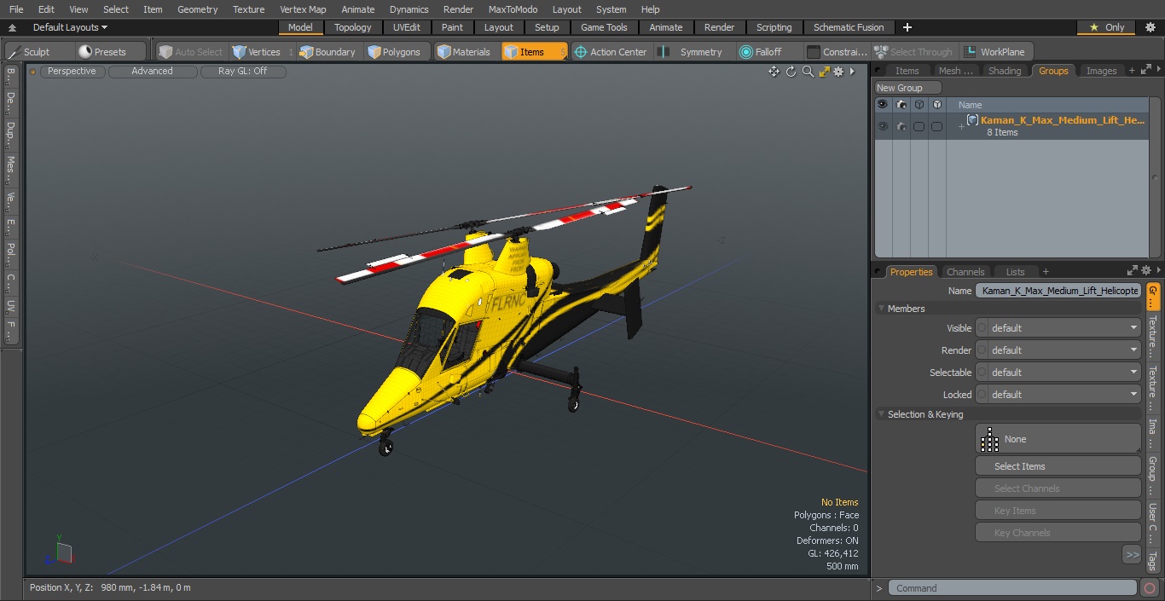The width and height of the screenshot is (1165, 601).
Task: Open the MaxToModo menu
Action: [x=513, y=9]
